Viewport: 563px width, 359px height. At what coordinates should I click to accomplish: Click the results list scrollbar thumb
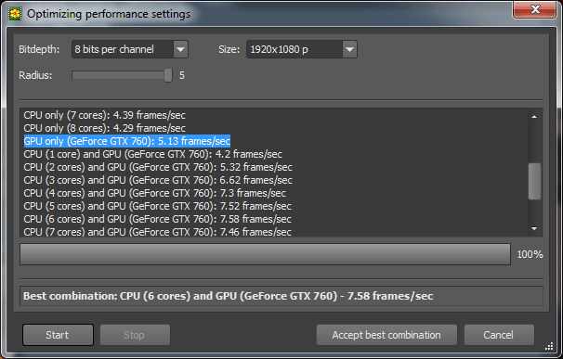[534, 181]
